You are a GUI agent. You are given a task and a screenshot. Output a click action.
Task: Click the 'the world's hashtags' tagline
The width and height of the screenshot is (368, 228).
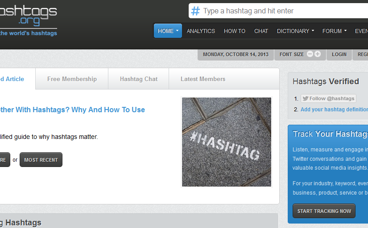tap(29, 33)
